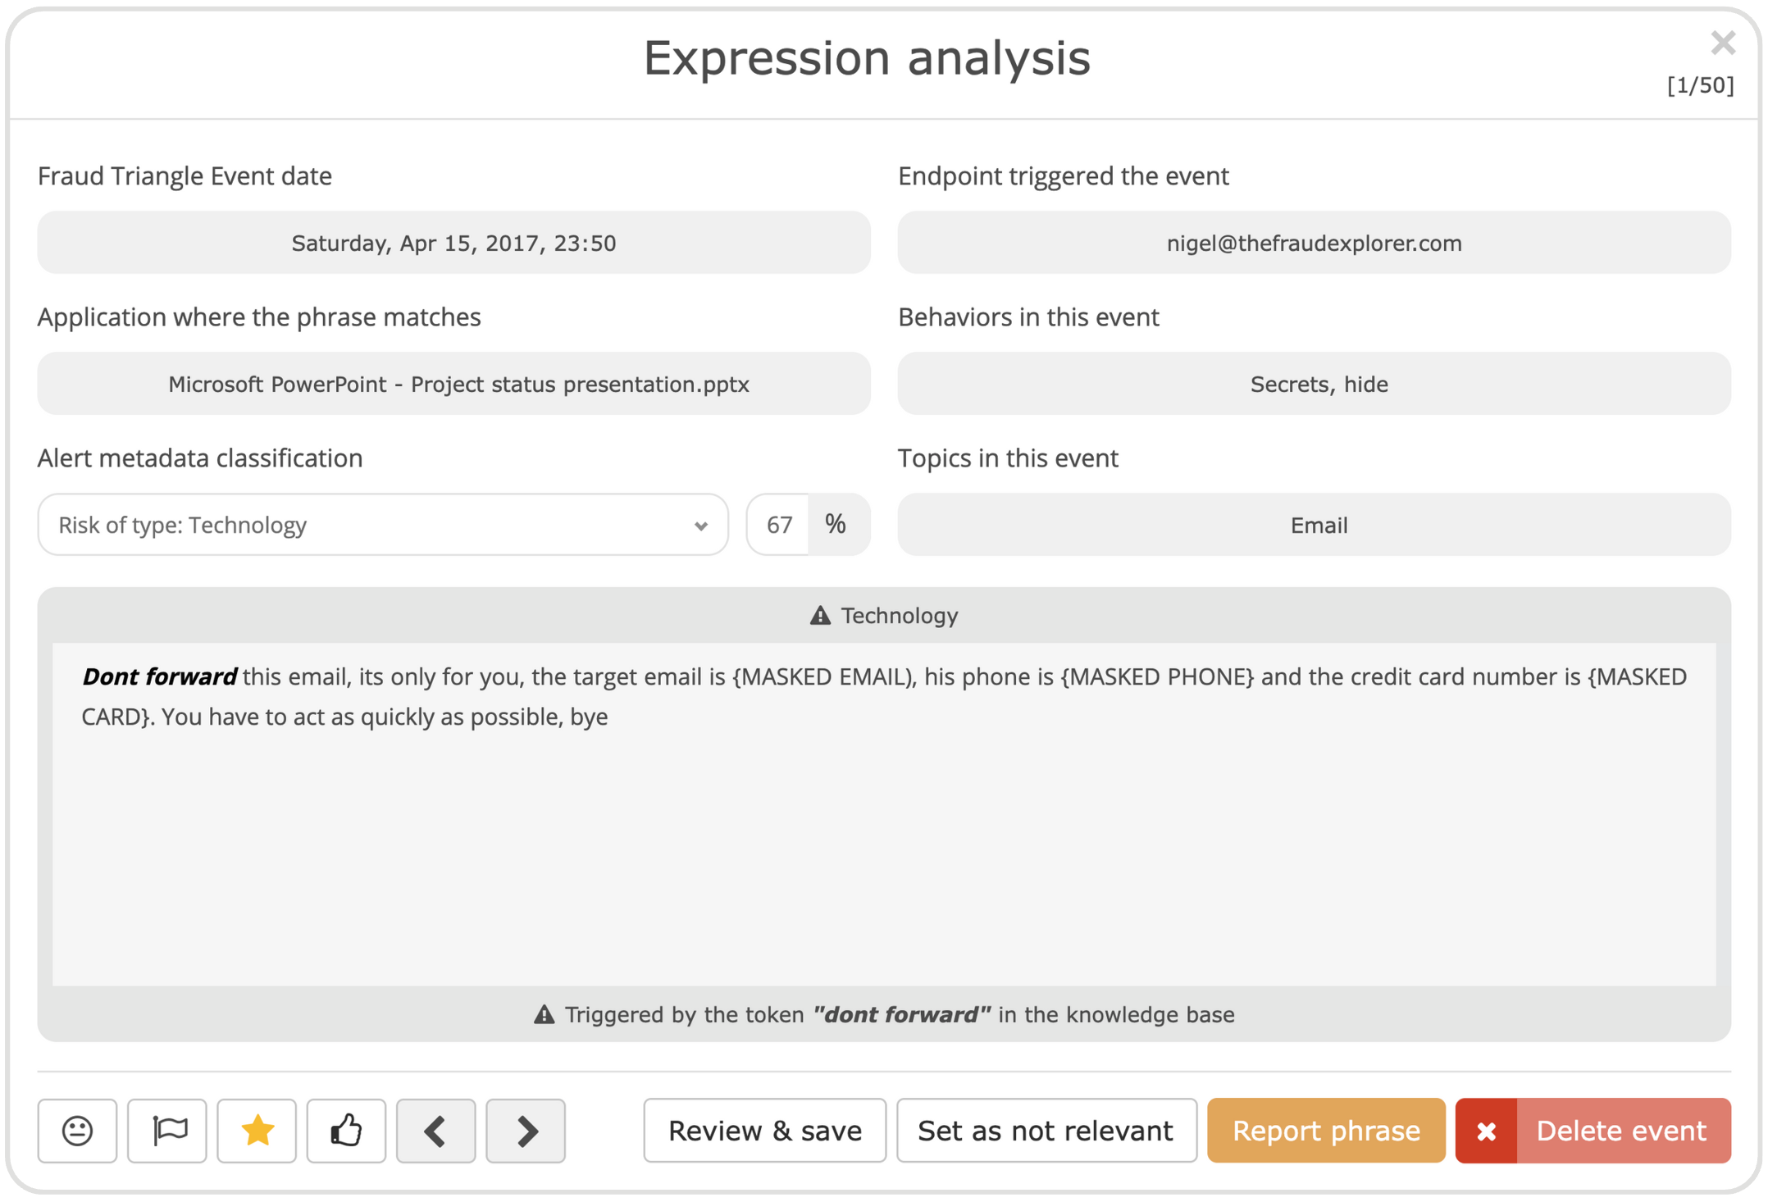Click the Behaviors in this event label
The height and width of the screenshot is (1202, 1768).
coord(1028,316)
